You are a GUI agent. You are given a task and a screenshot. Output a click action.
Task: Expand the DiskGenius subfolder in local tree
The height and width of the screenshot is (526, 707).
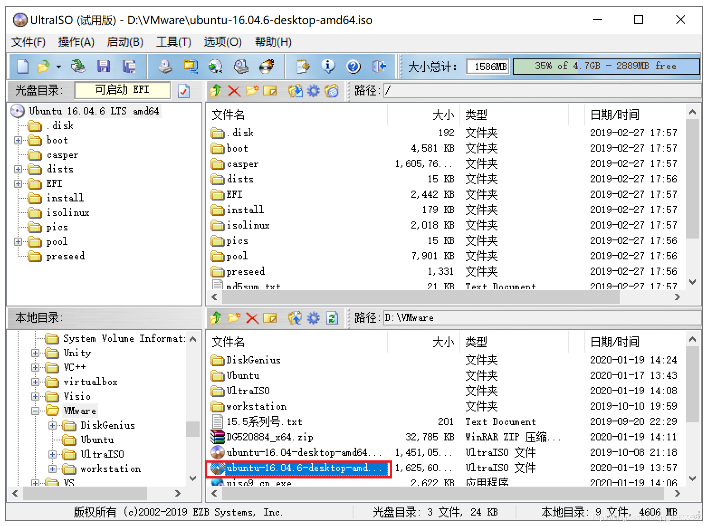pyautogui.click(x=53, y=426)
